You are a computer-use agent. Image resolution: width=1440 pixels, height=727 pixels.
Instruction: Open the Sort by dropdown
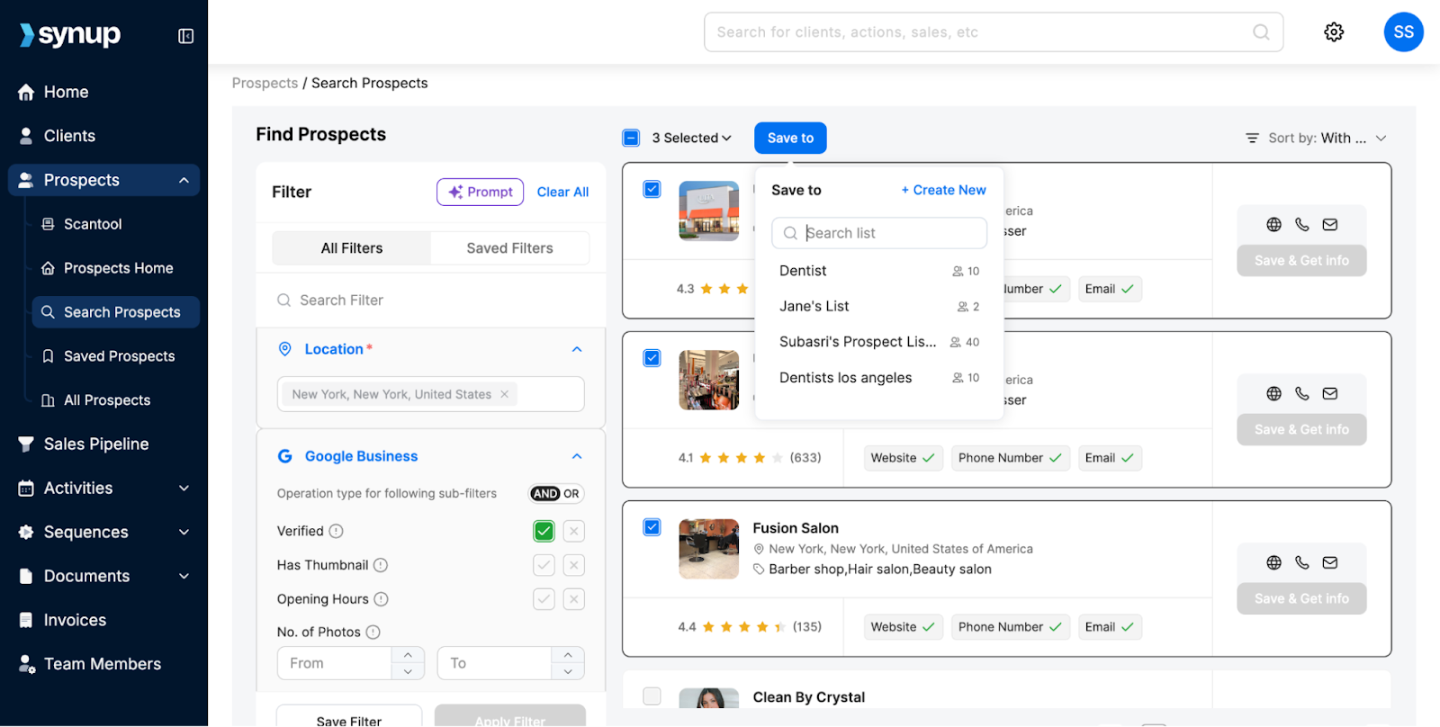tap(1317, 138)
